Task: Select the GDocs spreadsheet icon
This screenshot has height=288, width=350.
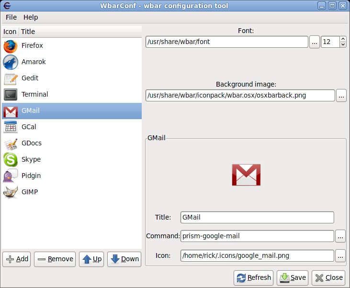Action: [10, 144]
